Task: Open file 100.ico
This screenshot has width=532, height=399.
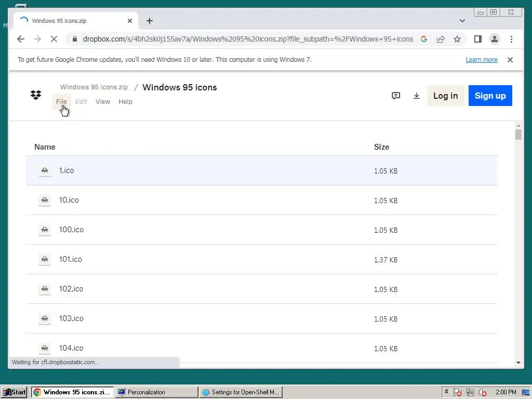Action: click(71, 229)
